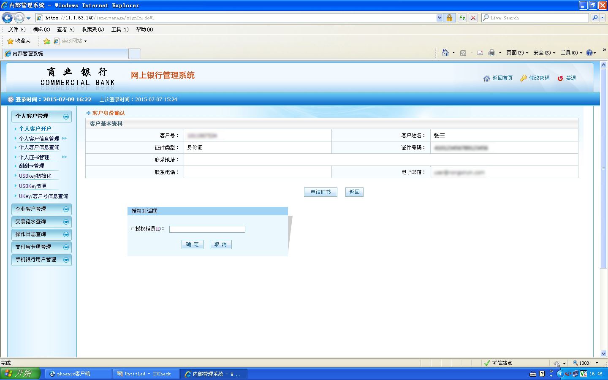Viewport: 608px width, 380px height.
Task: Select USBKey初始化 in the sidebar
Action: [35, 176]
